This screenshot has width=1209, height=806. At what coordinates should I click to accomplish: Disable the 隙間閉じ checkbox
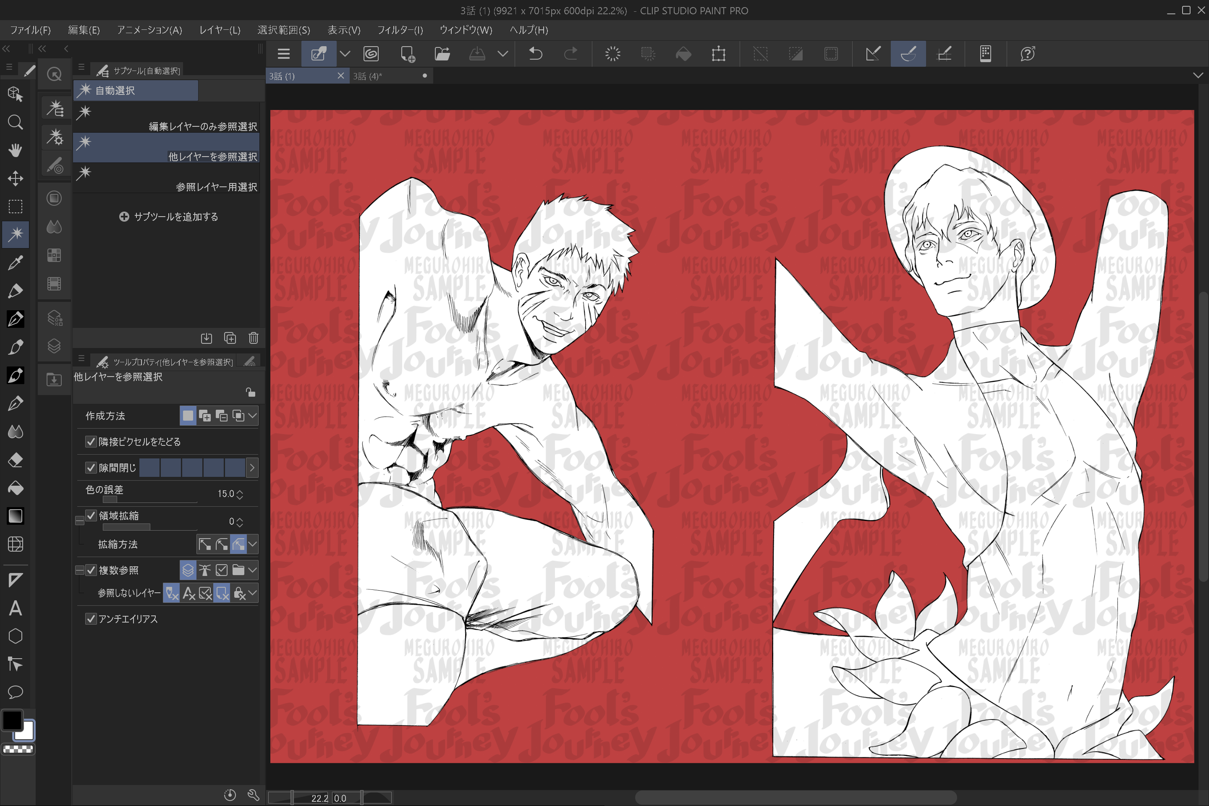(91, 467)
